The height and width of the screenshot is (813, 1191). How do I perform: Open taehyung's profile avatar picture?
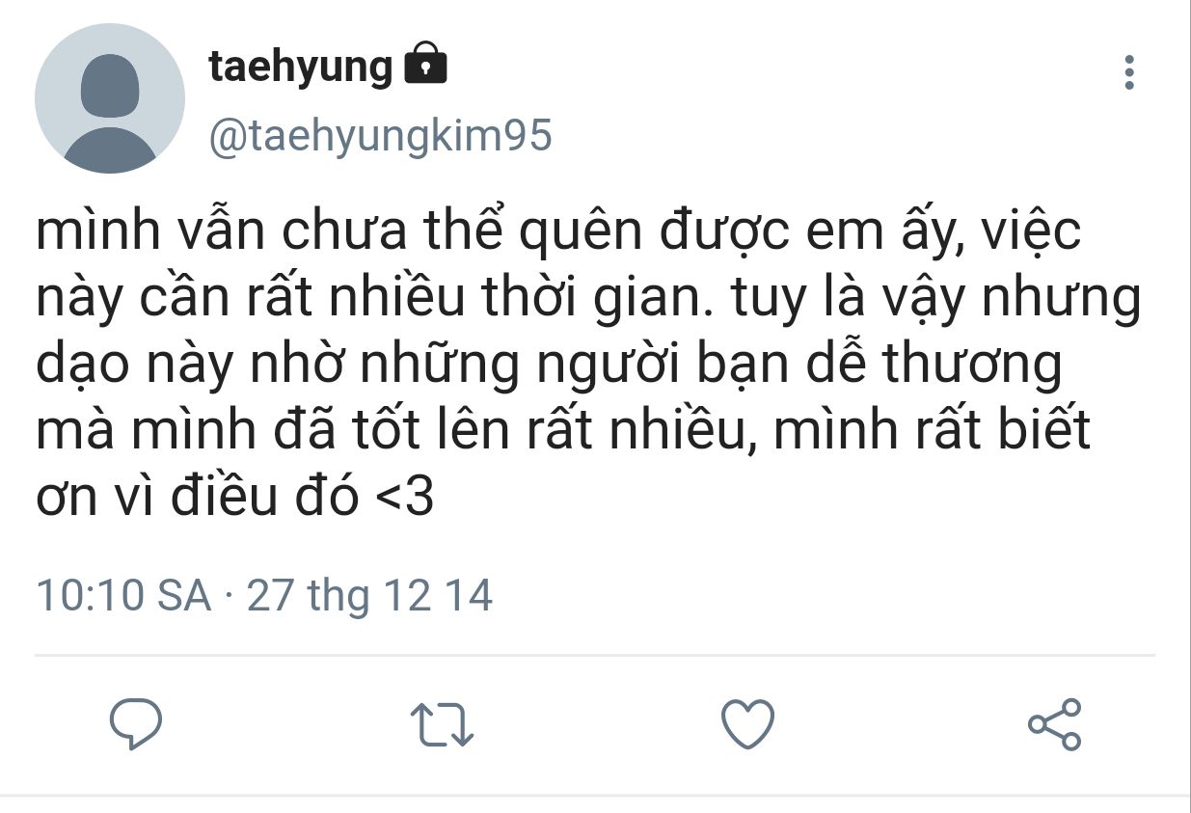click(x=110, y=99)
